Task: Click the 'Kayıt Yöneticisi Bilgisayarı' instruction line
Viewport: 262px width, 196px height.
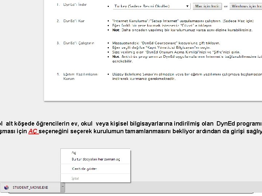Action: pos(162,48)
